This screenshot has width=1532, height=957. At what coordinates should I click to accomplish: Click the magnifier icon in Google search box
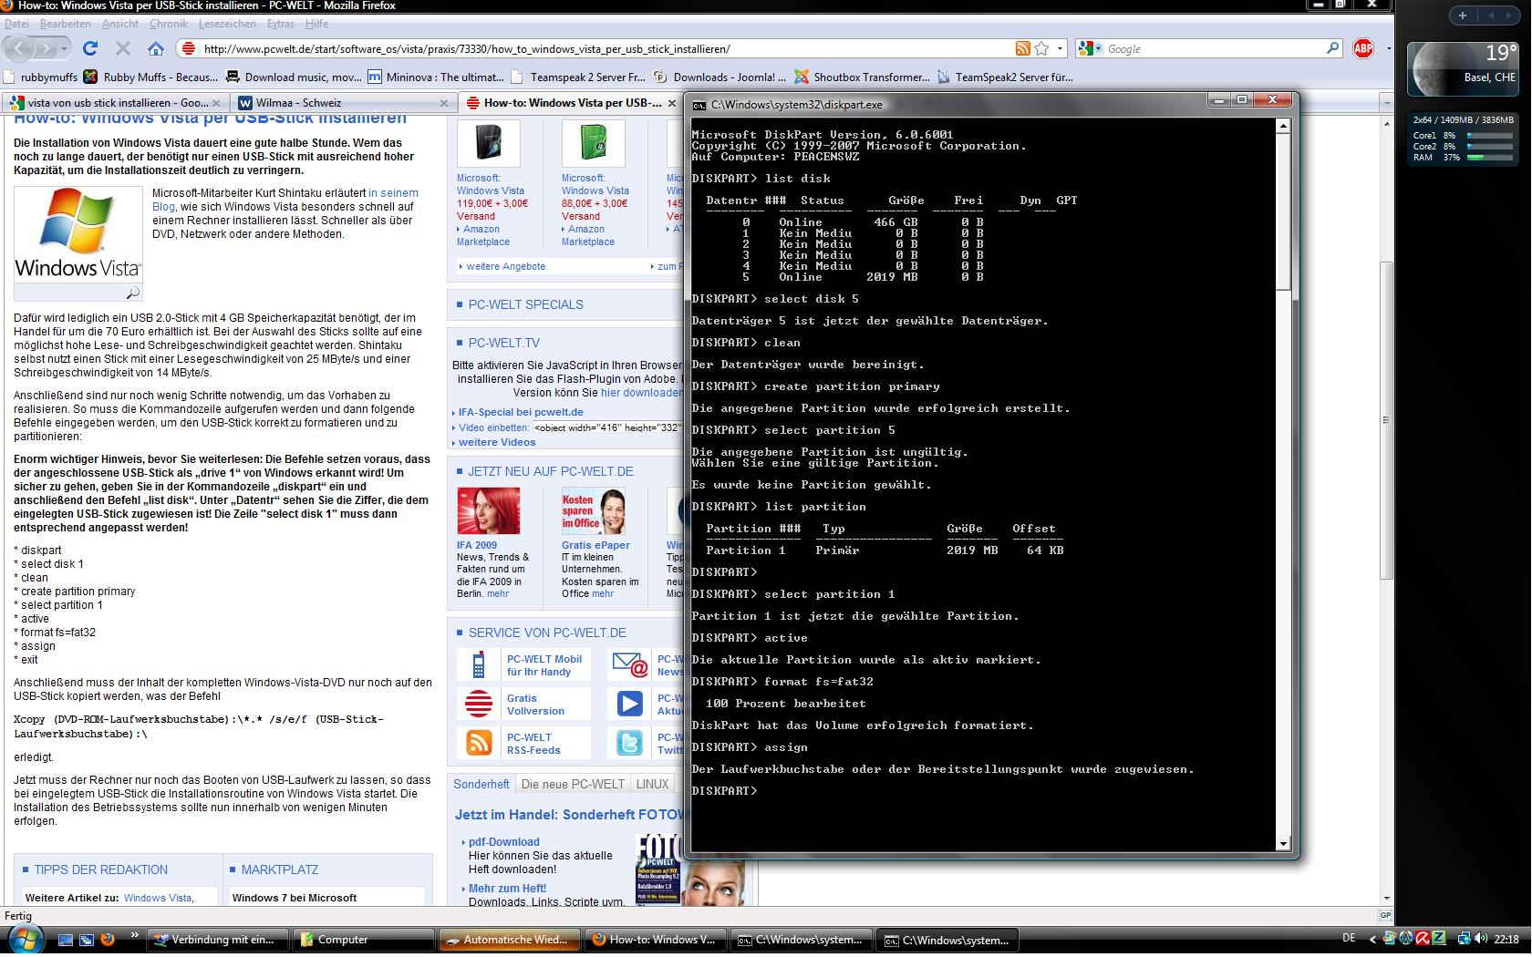point(1332,48)
